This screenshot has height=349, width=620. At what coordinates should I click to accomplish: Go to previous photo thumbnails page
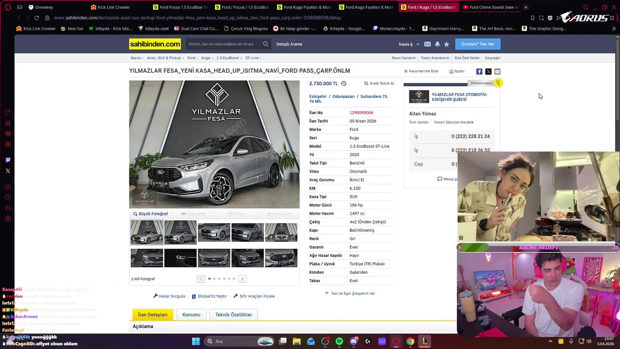[201, 279]
